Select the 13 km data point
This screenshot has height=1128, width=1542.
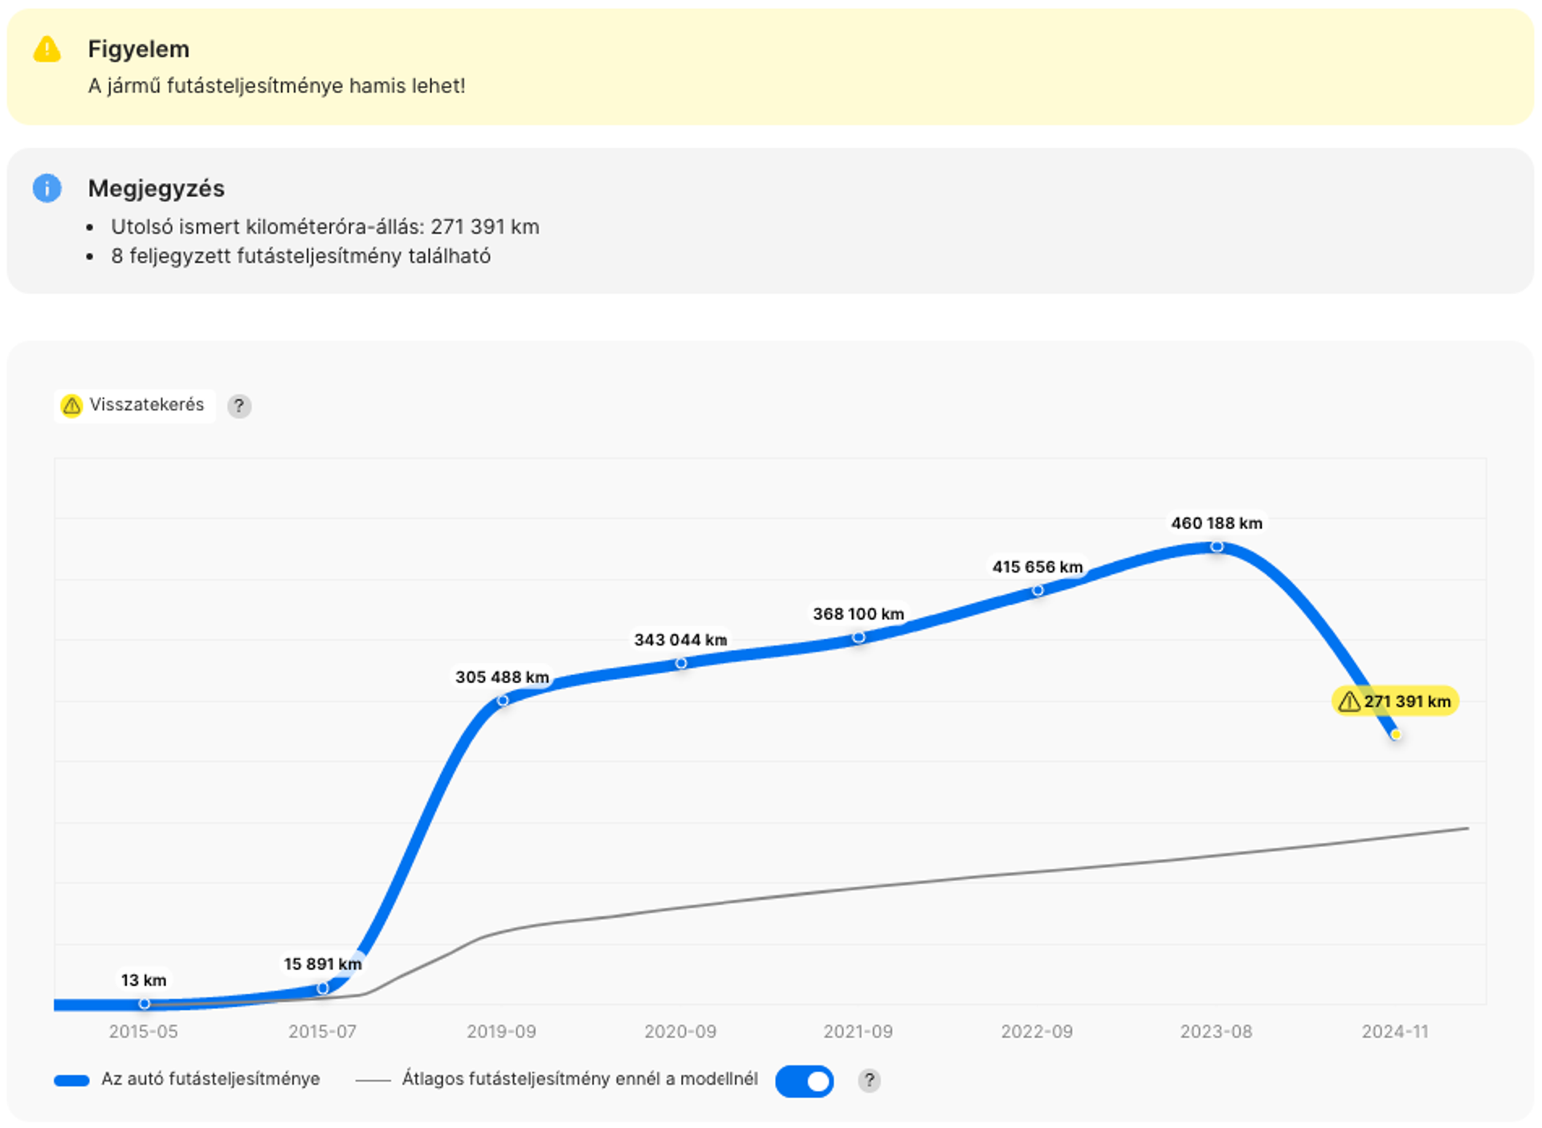145,1004
